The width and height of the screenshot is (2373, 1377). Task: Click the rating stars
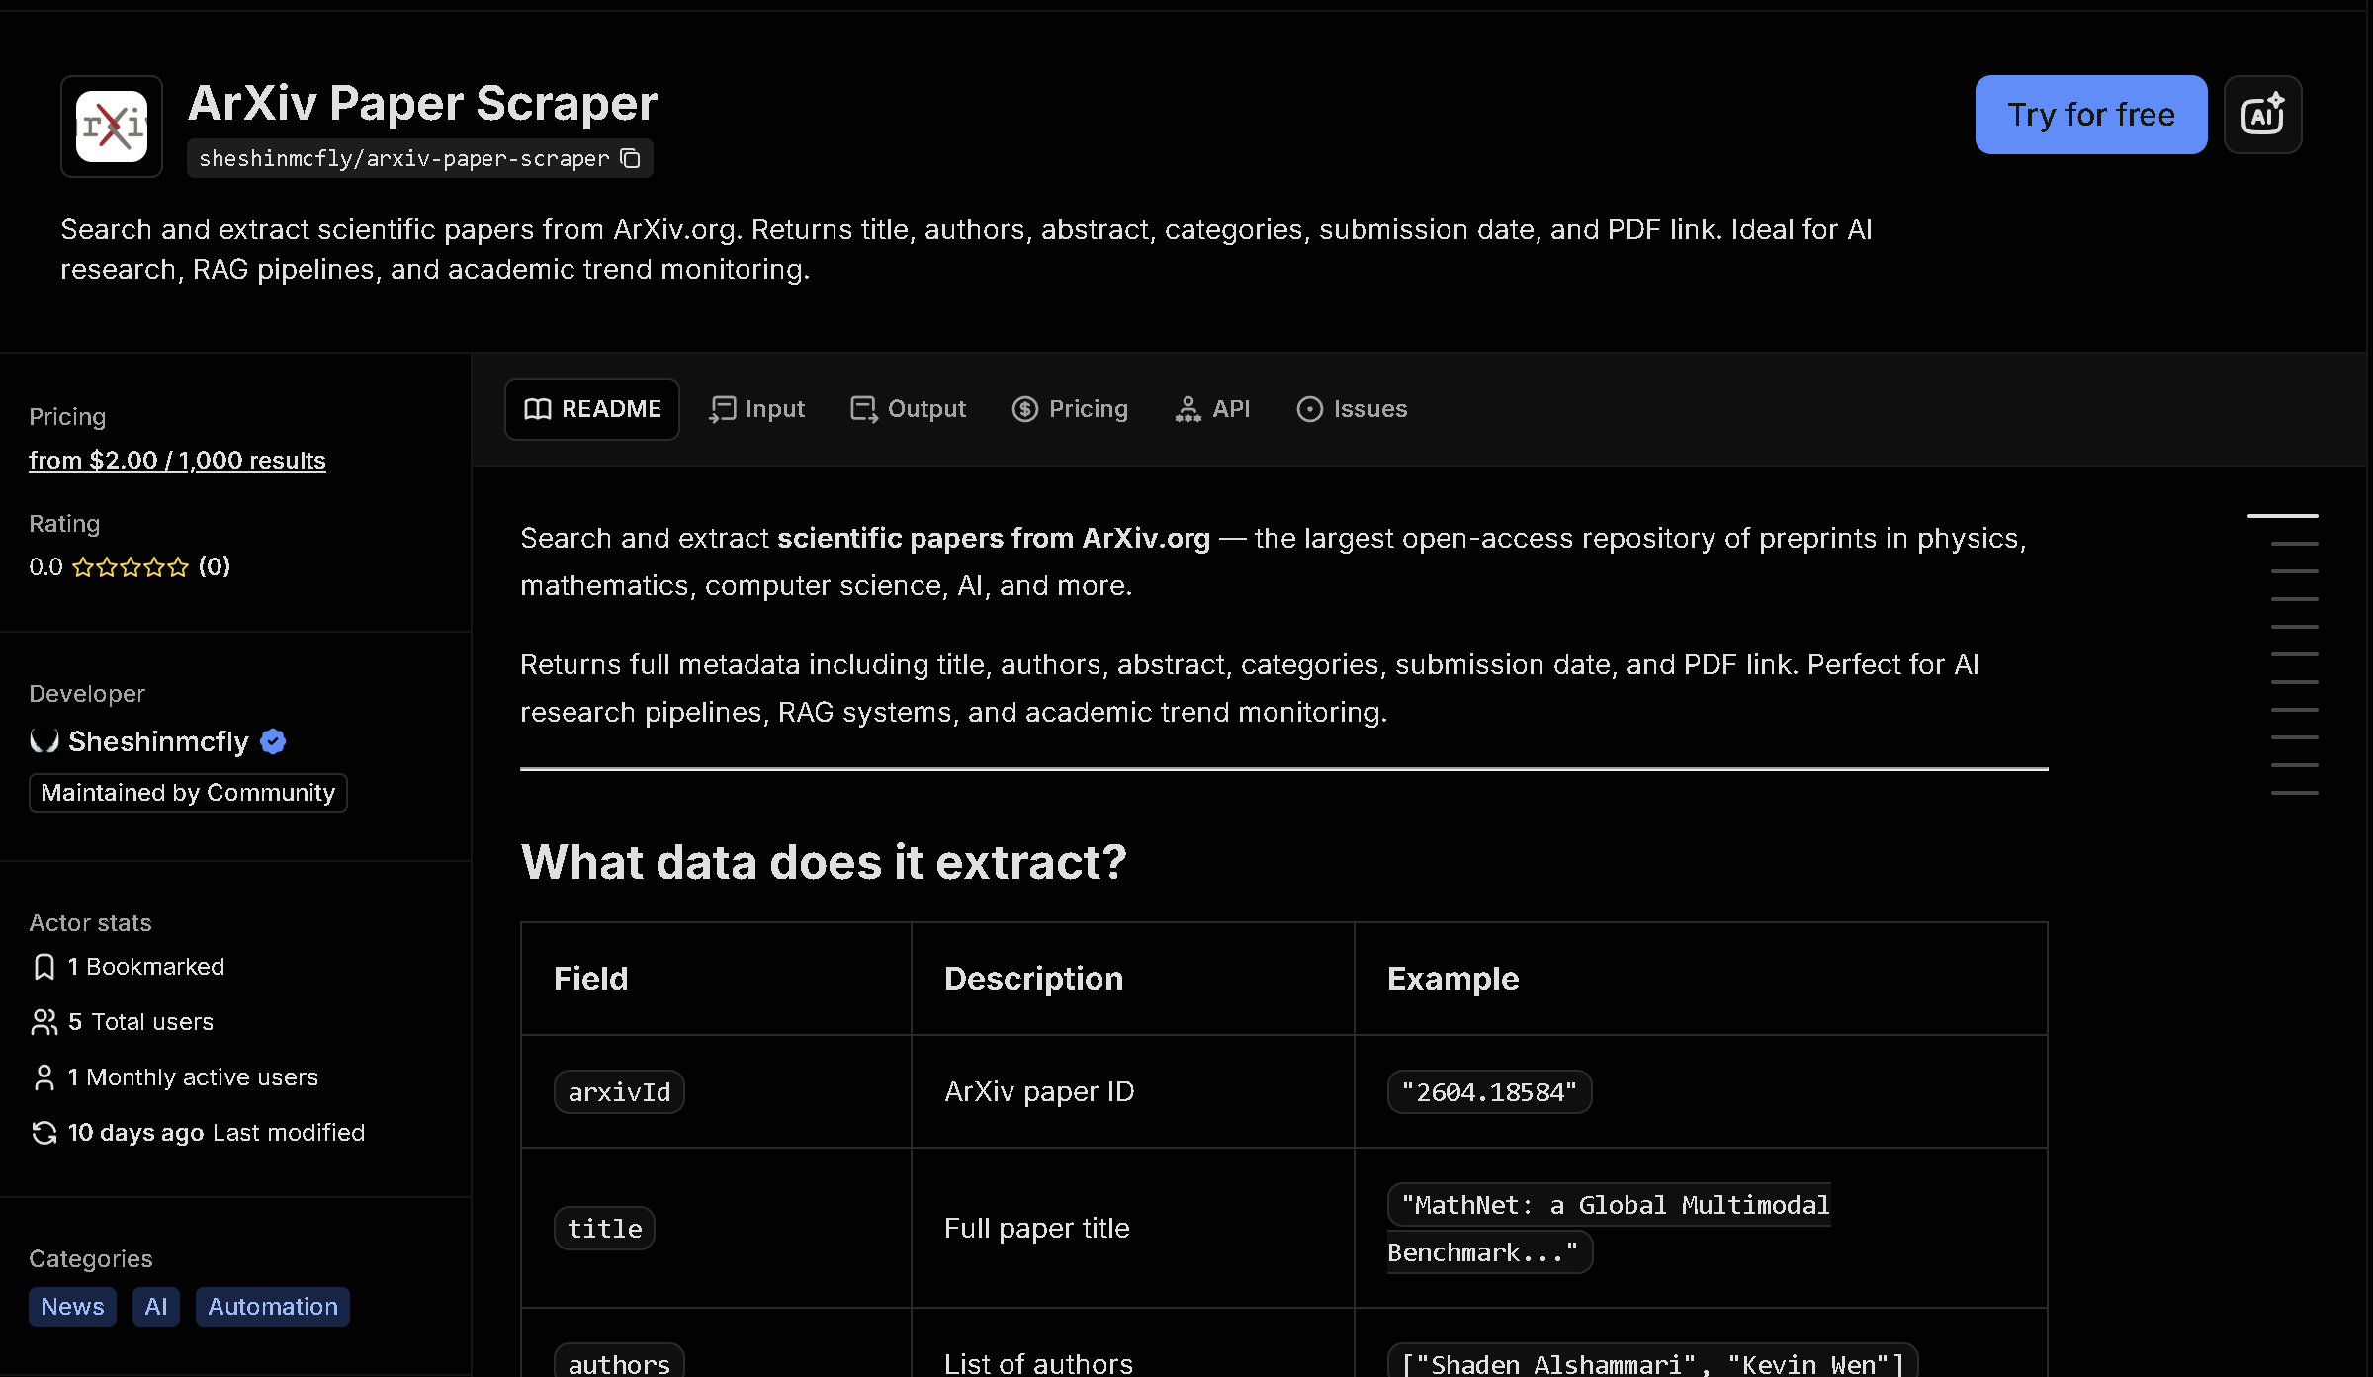(131, 567)
